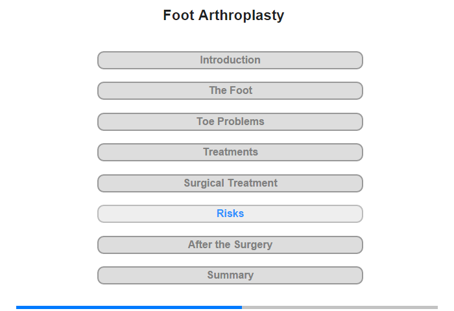
Task: Choose The Foot from the chapter list
Action: pos(230,91)
